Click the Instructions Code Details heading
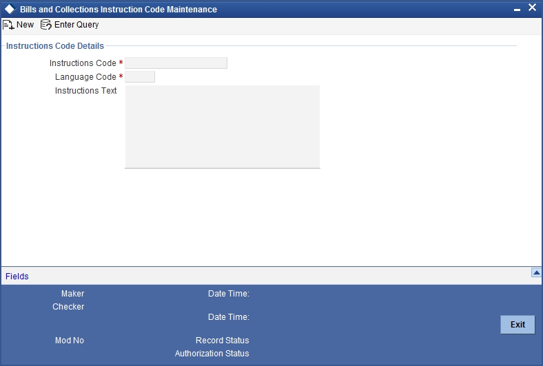The height and width of the screenshot is (366, 543). click(55, 46)
